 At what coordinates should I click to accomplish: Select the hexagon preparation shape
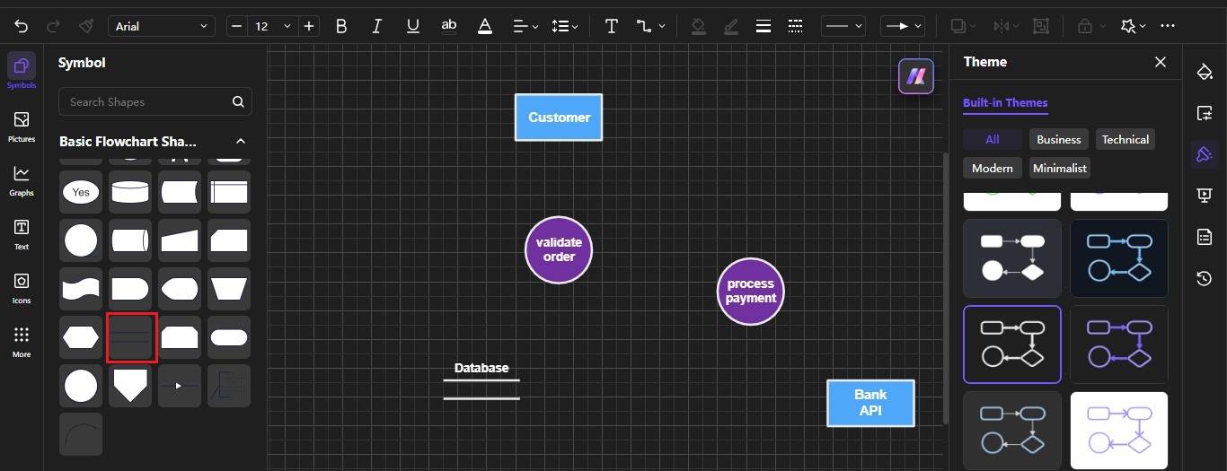(x=81, y=337)
